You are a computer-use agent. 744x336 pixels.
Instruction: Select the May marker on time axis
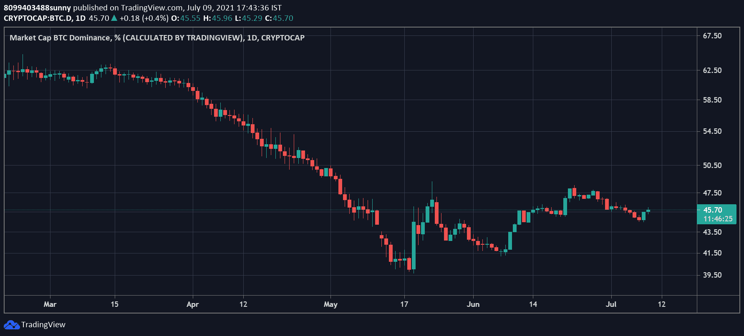(330, 304)
